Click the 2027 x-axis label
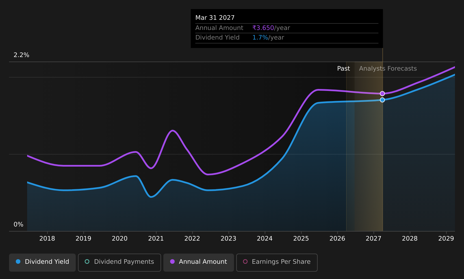 tap(374, 239)
